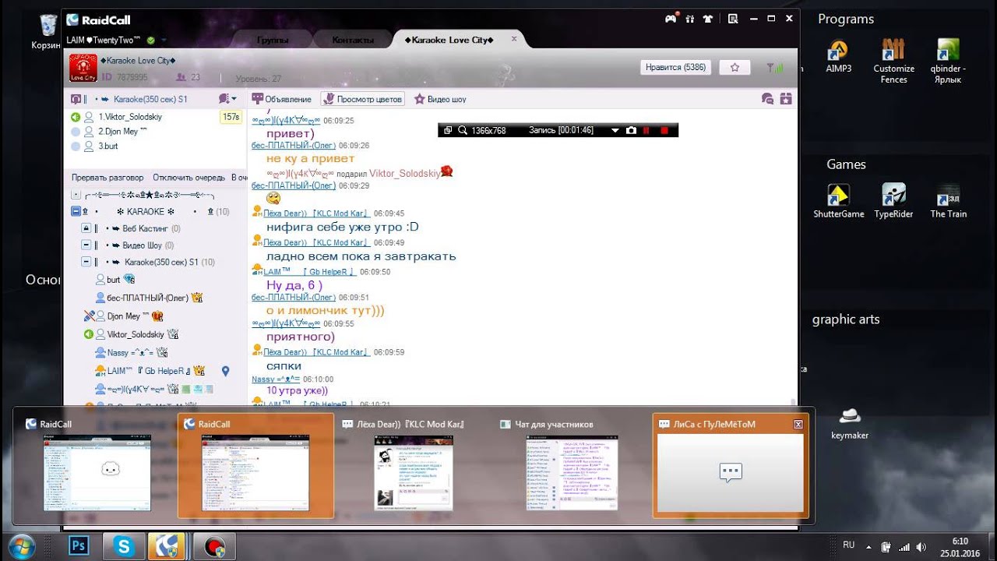This screenshot has height=561, width=997.
Task: Click the green online status icon
Action: point(150,40)
